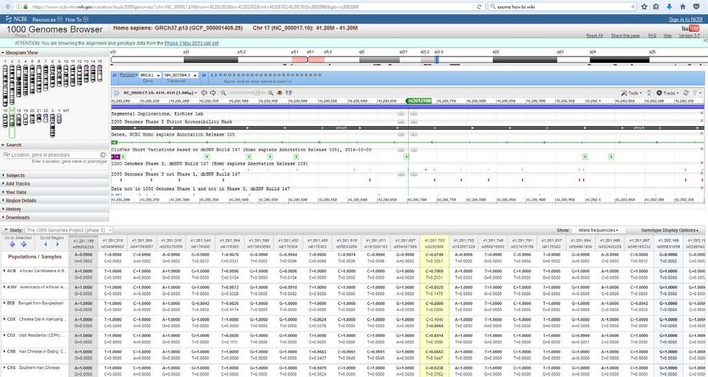Click the Share this page link
This screenshot has width=708, height=377.
coord(625,36)
